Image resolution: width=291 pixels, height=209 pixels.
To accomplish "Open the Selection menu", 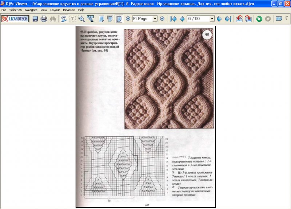I will click(x=16, y=10).
